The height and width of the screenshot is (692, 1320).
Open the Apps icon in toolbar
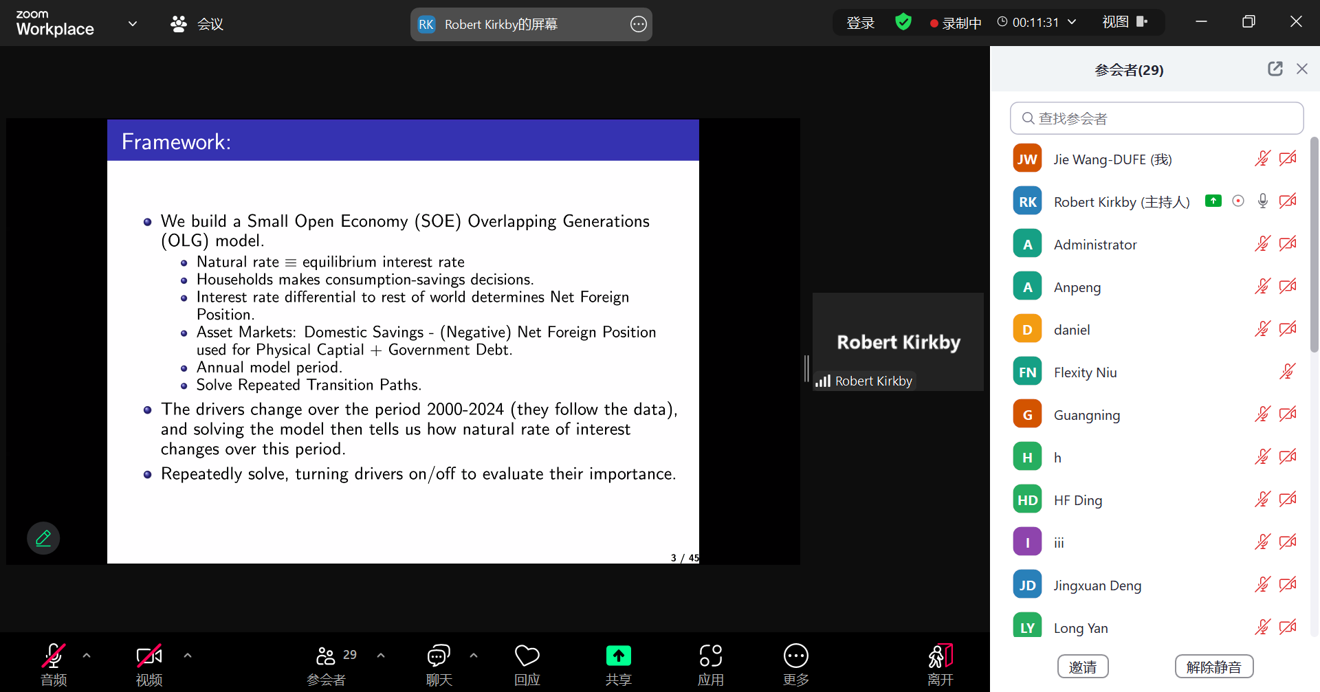[x=710, y=656]
